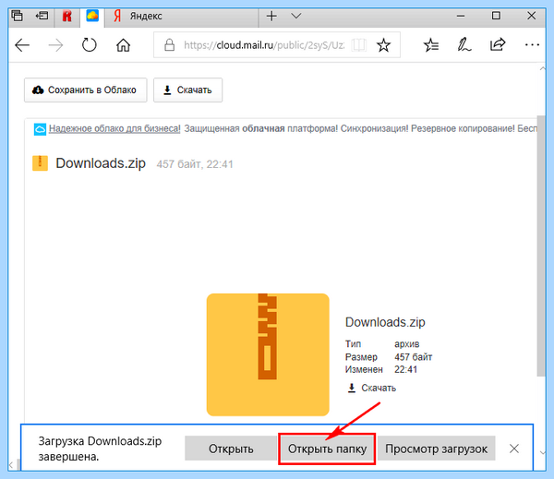Screen dimensions: 554x479
Task: Click the scroll left arrow at bottom
Action: (x=10, y=465)
